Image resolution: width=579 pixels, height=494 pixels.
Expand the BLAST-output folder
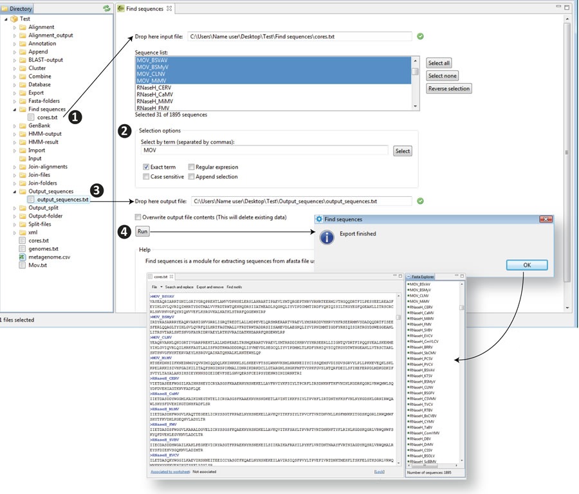pos(15,60)
